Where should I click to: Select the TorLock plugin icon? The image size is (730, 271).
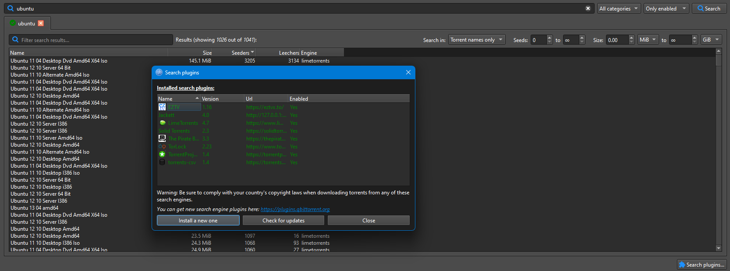[162, 146]
